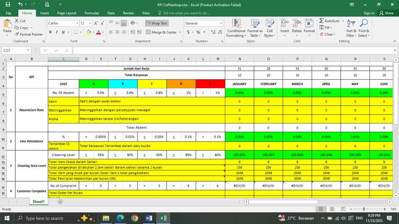This screenshot has width=399, height=224.
Task: Apply Conditional Formatting from Styles group
Action: click(x=236, y=28)
